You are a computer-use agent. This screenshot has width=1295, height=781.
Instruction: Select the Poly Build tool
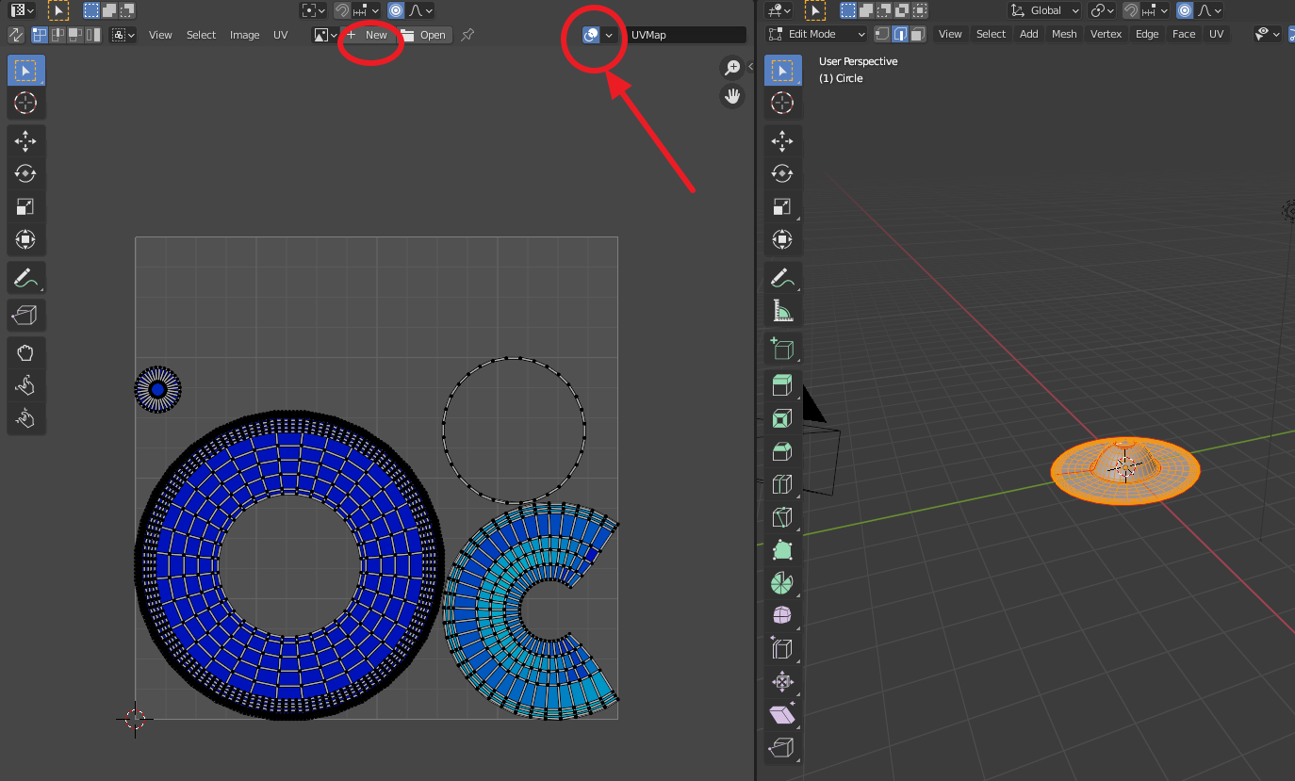point(782,550)
